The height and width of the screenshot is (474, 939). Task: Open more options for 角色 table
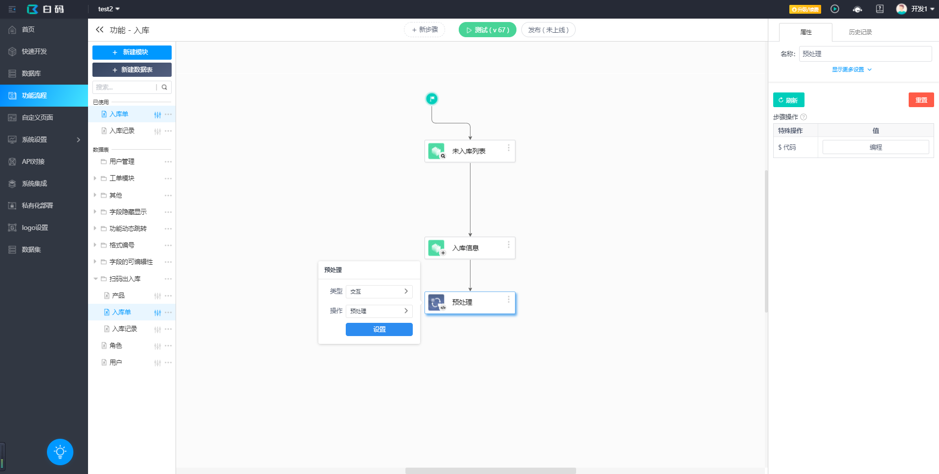click(168, 346)
